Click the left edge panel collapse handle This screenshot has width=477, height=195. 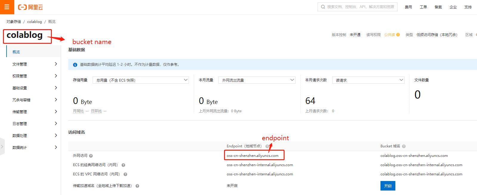click(2, 146)
